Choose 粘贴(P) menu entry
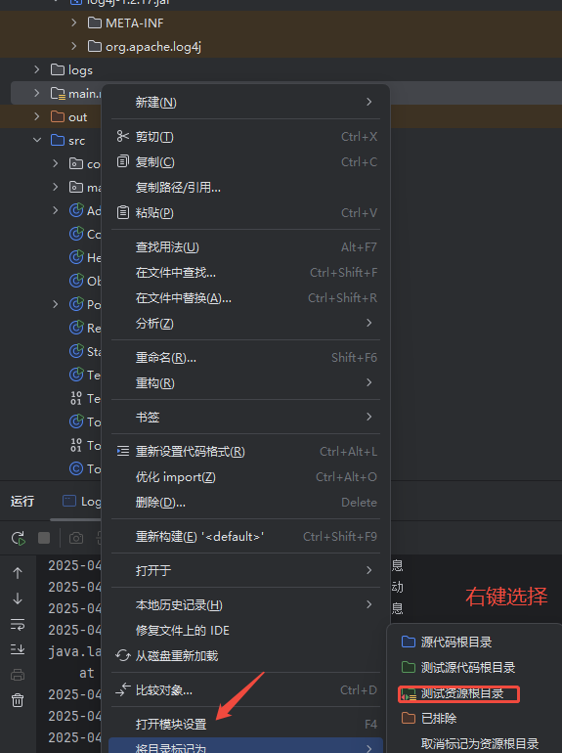 click(x=245, y=213)
